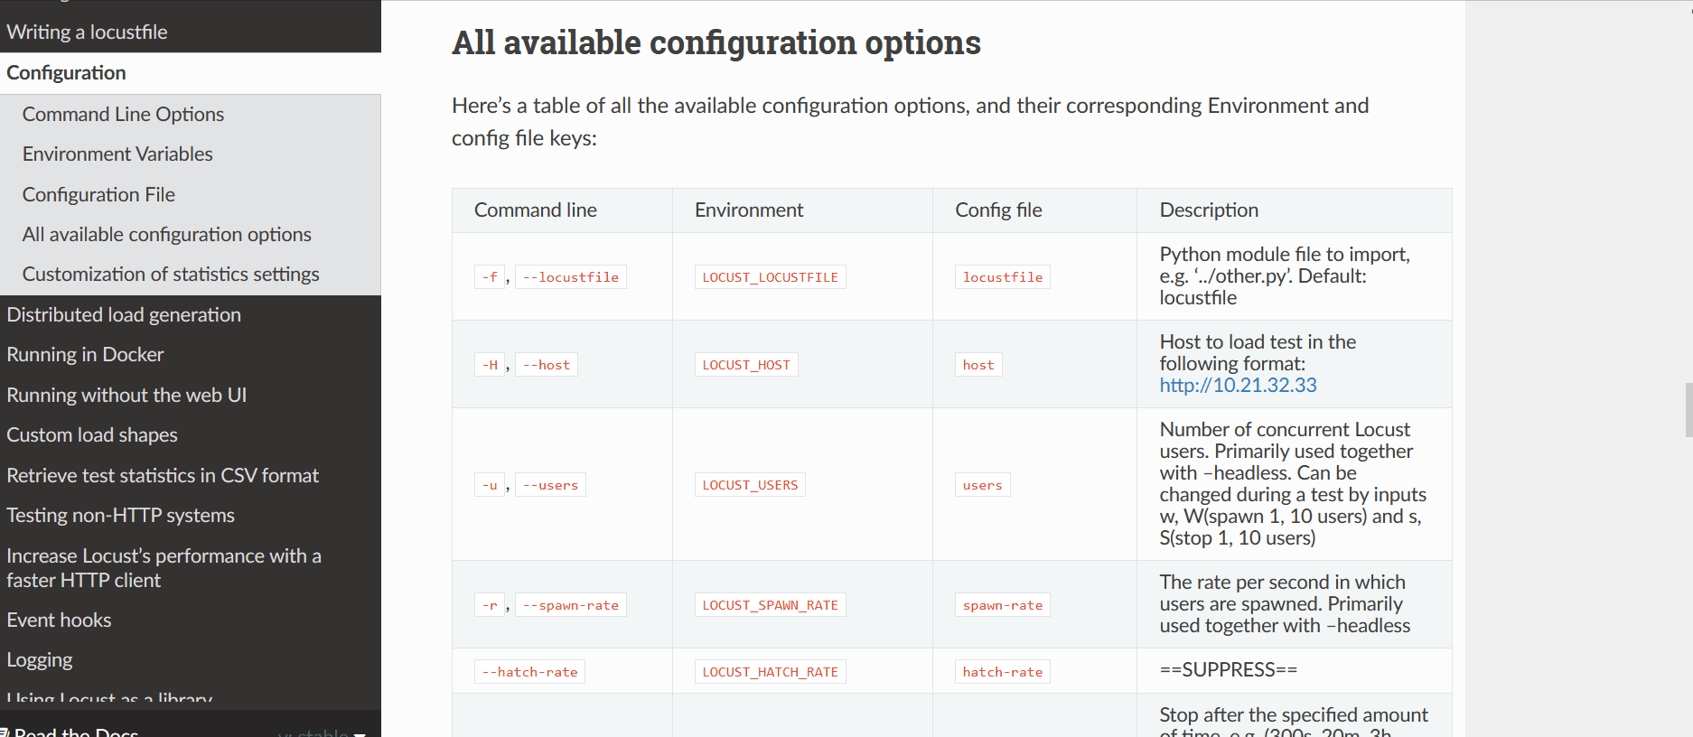1693x737 pixels.
Task: Open Customization of statistics settings
Action: (x=171, y=275)
